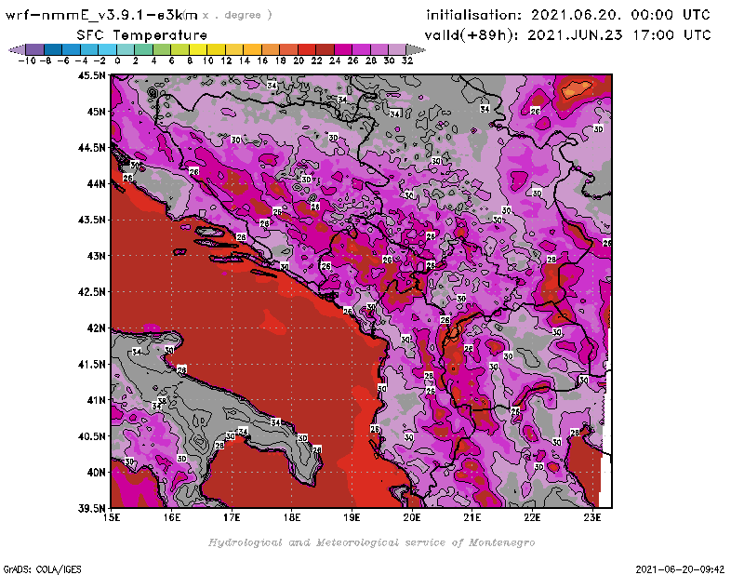Click the legend value label 32
Screen dimensions: 744x575
pos(407,60)
